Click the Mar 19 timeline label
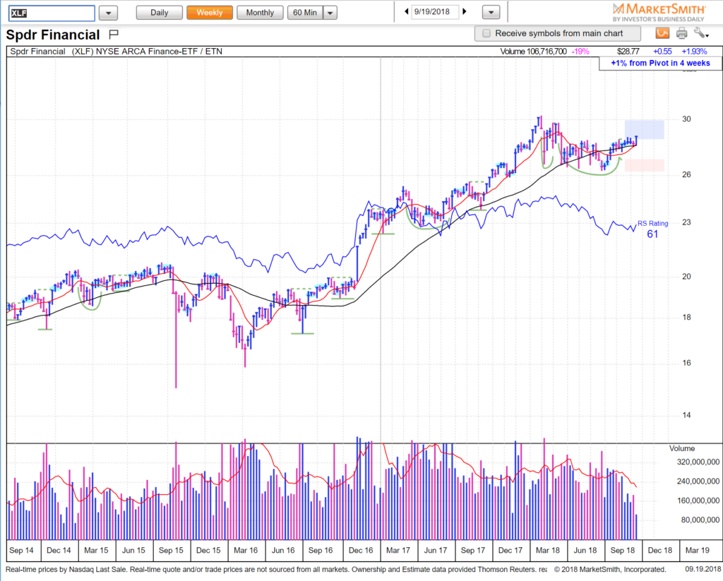723x581 pixels. click(x=697, y=550)
